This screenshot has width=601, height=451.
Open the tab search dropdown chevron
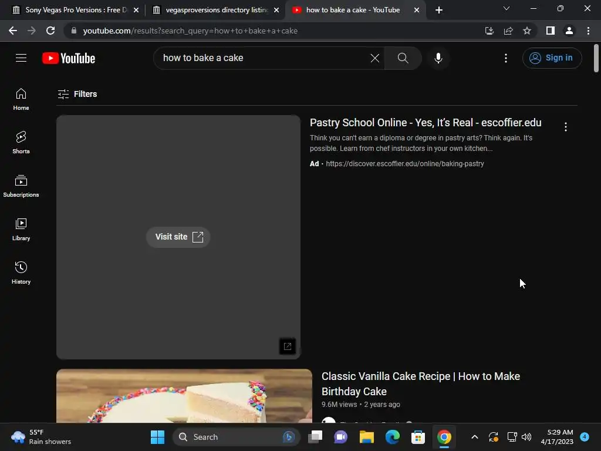(x=507, y=8)
